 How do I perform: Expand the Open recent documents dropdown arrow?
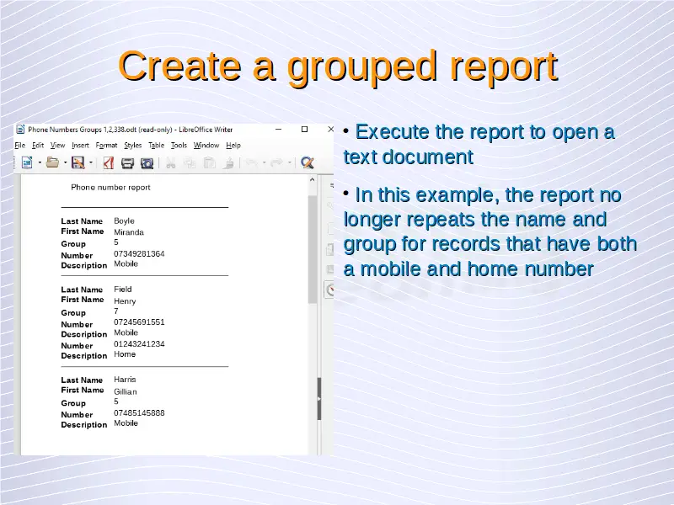coord(66,162)
